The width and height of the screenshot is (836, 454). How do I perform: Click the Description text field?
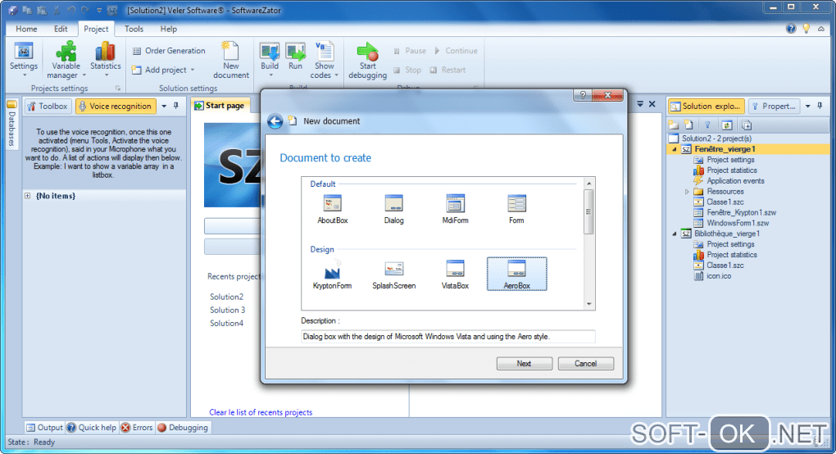coord(448,337)
